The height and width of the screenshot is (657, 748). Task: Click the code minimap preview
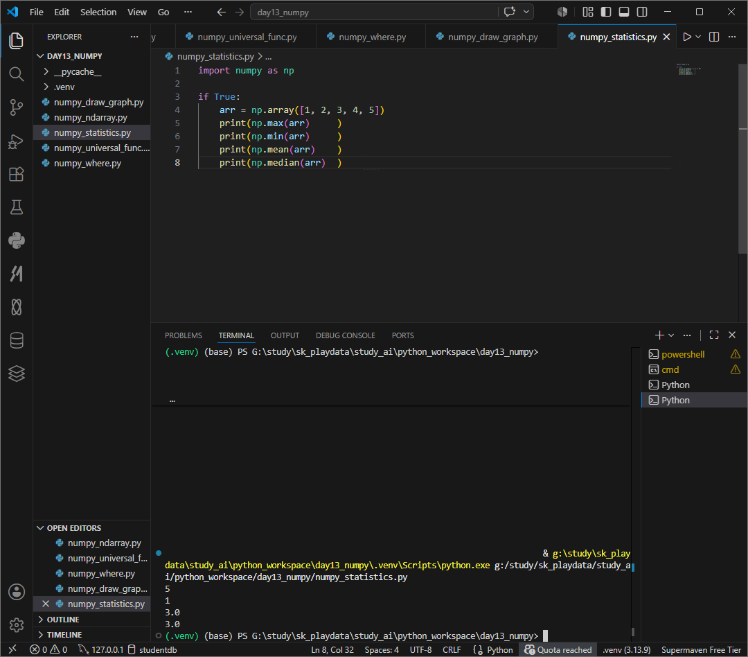click(x=688, y=70)
